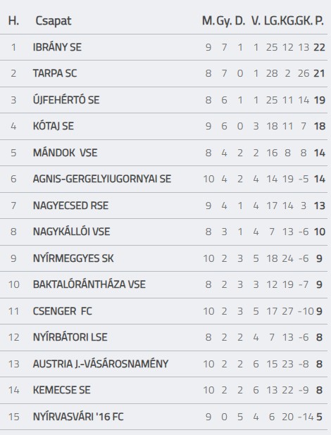Viewport: 331px width, 435px height.
Task: Click the IBRÁNY SE team name
Action: pyautogui.click(x=57, y=47)
